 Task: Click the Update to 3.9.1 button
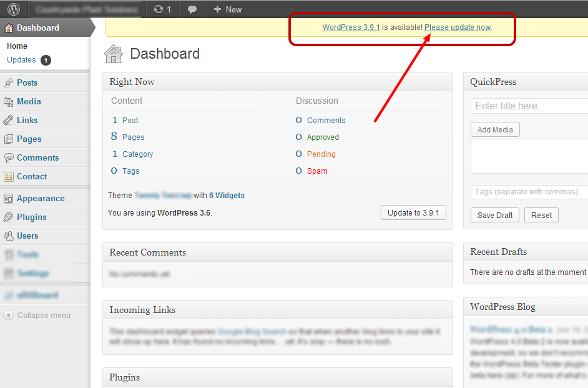[413, 213]
